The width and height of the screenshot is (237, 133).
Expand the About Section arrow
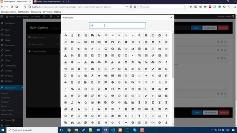click(x=58, y=44)
